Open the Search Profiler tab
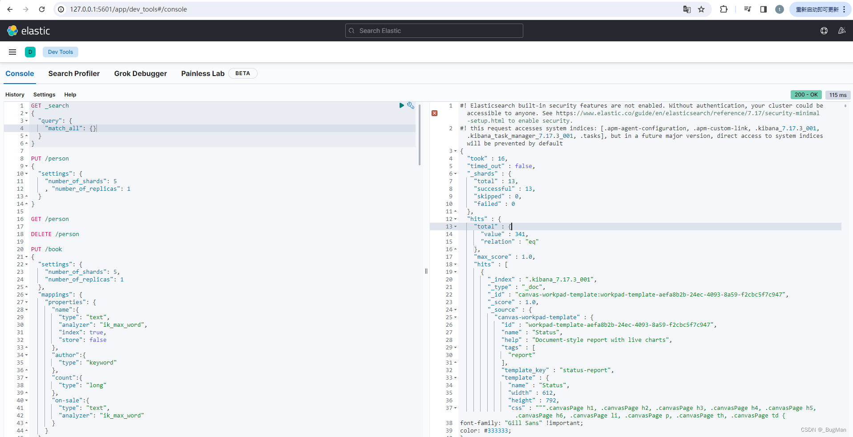The height and width of the screenshot is (437, 853). 74,74
